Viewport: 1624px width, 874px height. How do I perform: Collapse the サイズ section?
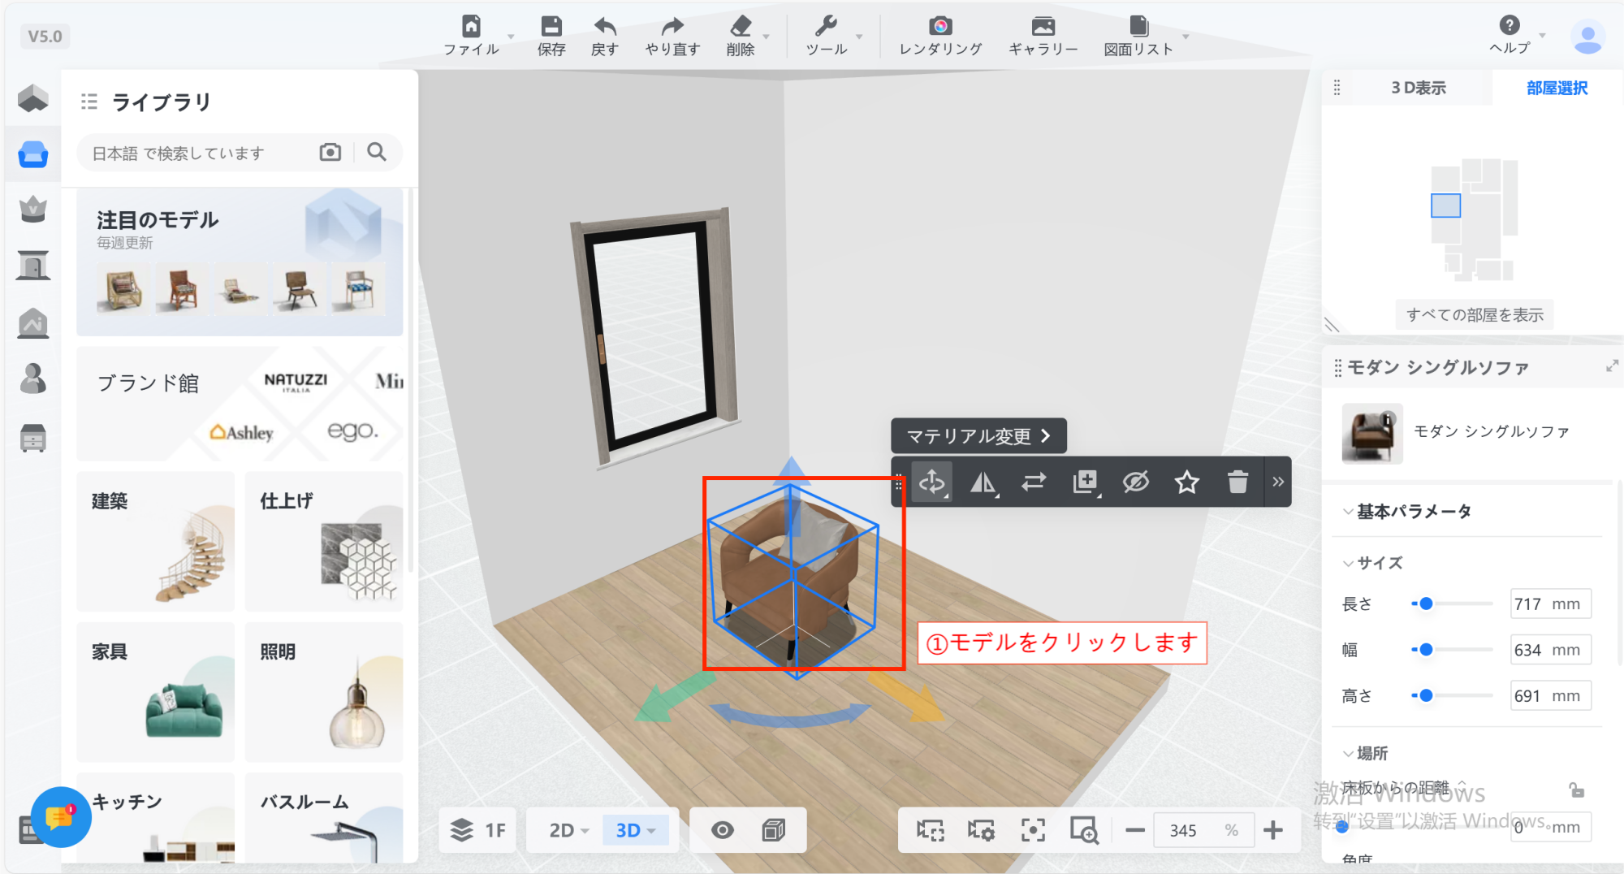tap(1348, 563)
